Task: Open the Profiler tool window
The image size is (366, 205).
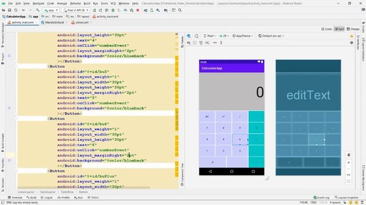Action: tap(63, 198)
